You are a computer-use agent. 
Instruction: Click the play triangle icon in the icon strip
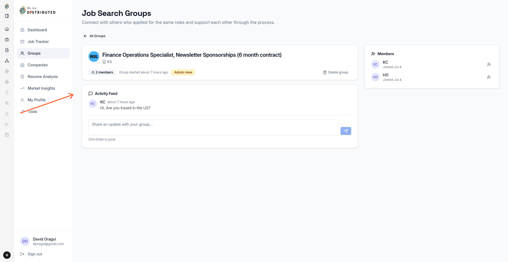click(7, 124)
